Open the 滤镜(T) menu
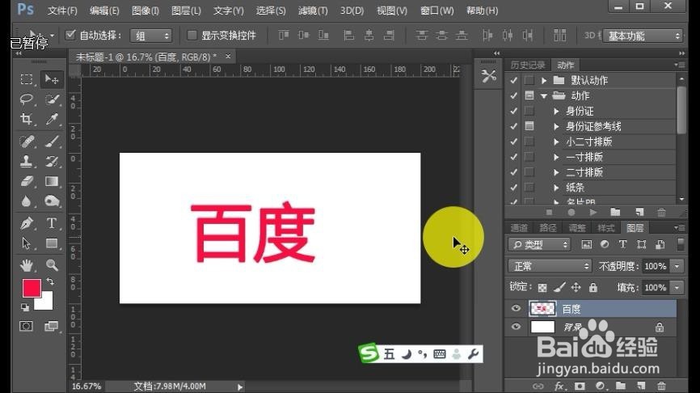700x393 pixels. coord(313,11)
